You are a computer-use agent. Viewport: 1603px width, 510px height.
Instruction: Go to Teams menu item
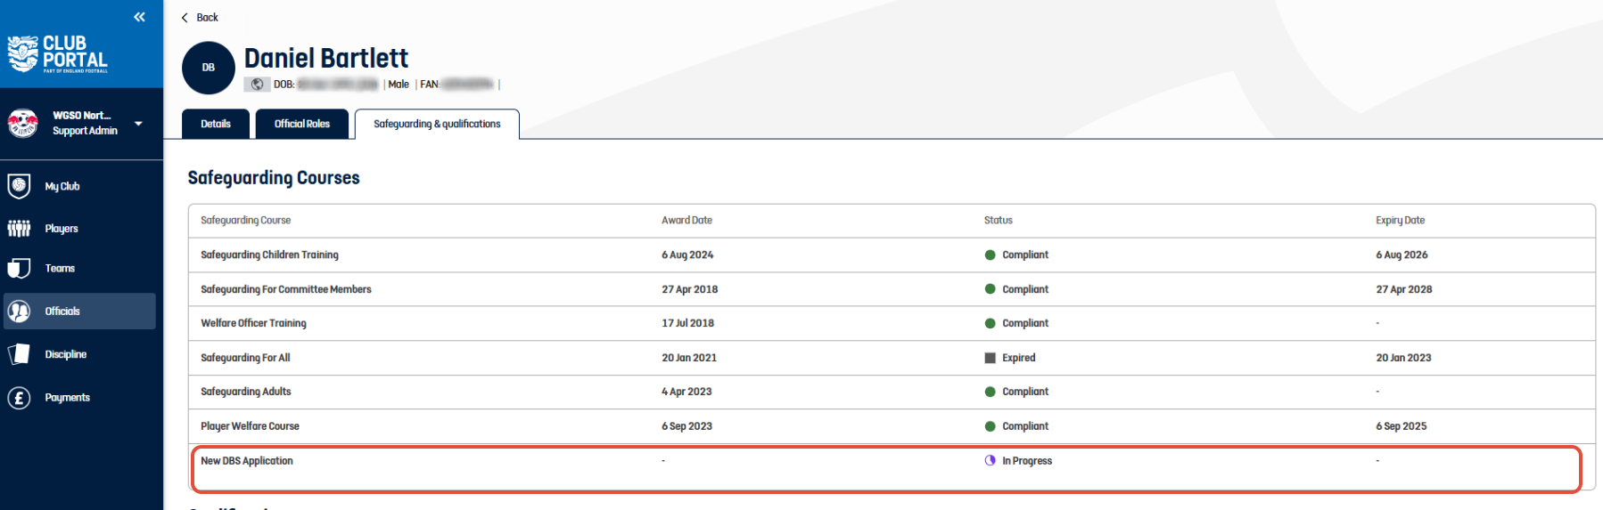60,268
